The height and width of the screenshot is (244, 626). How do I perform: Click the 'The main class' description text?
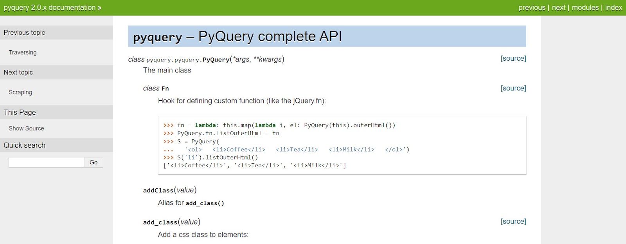167,70
